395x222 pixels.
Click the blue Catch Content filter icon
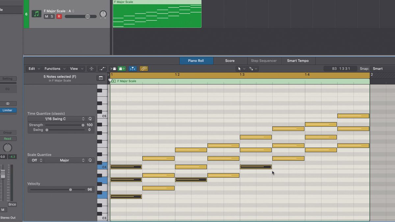[x=133, y=68]
